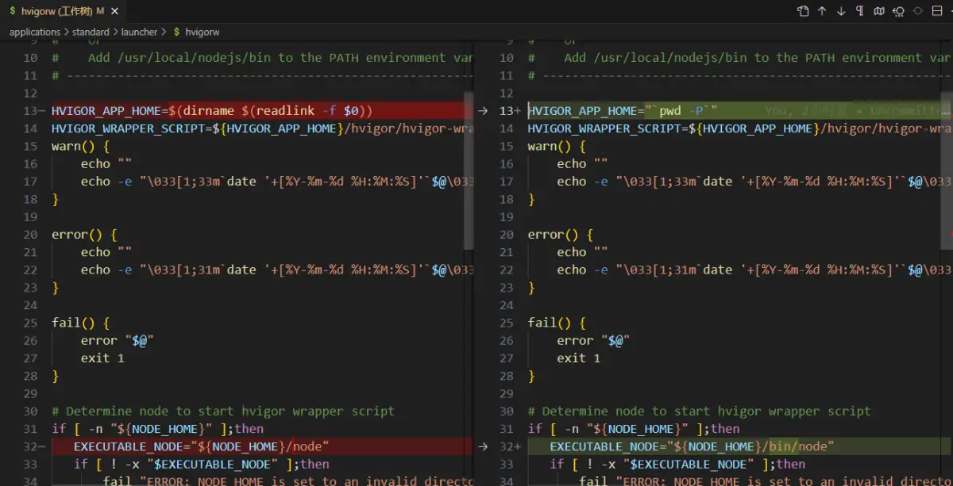This screenshot has width=953, height=486.
Task: Click the toolbar circle icon with left arrow
Action: pyautogui.click(x=898, y=11)
